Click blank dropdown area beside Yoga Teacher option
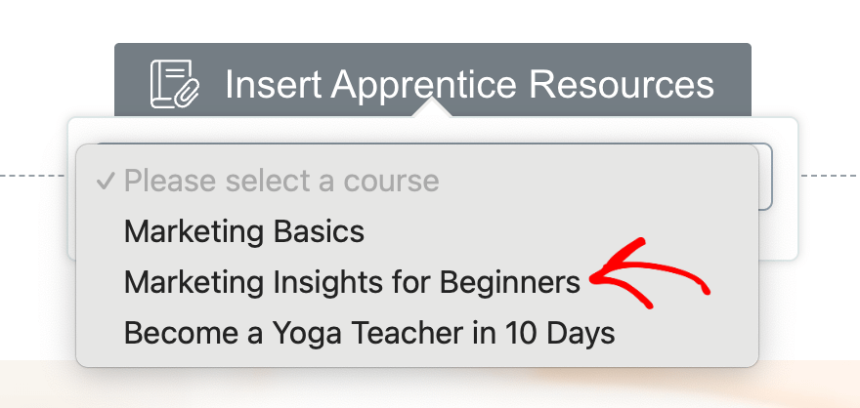The width and height of the screenshot is (860, 408). 686,334
